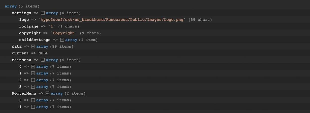Click the root 'array (5 items)' label

pos(22,6)
